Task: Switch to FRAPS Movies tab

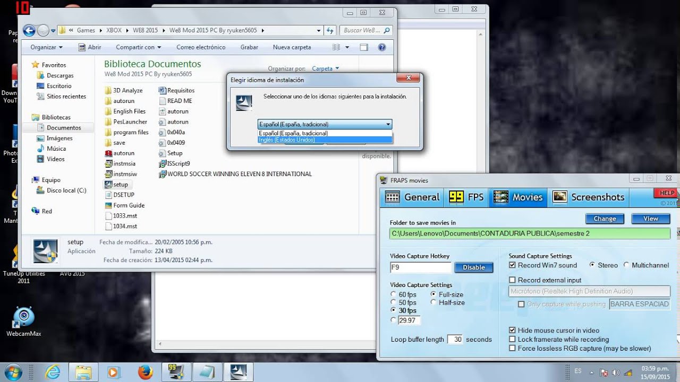Action: (x=518, y=197)
